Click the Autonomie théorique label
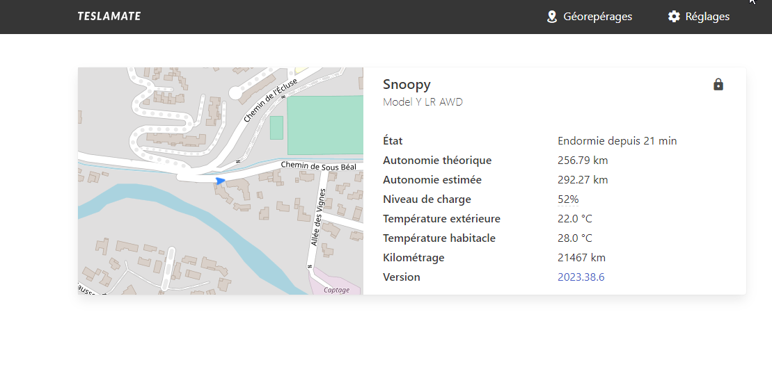 pyautogui.click(x=437, y=161)
